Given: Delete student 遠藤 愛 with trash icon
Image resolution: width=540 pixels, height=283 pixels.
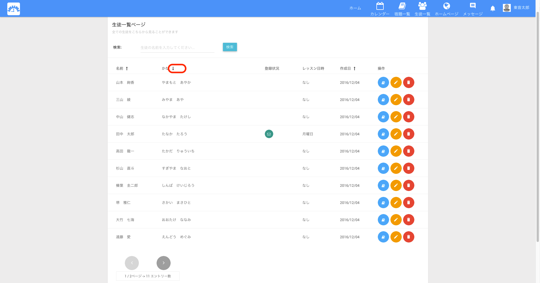Looking at the screenshot, I should pyautogui.click(x=408, y=237).
